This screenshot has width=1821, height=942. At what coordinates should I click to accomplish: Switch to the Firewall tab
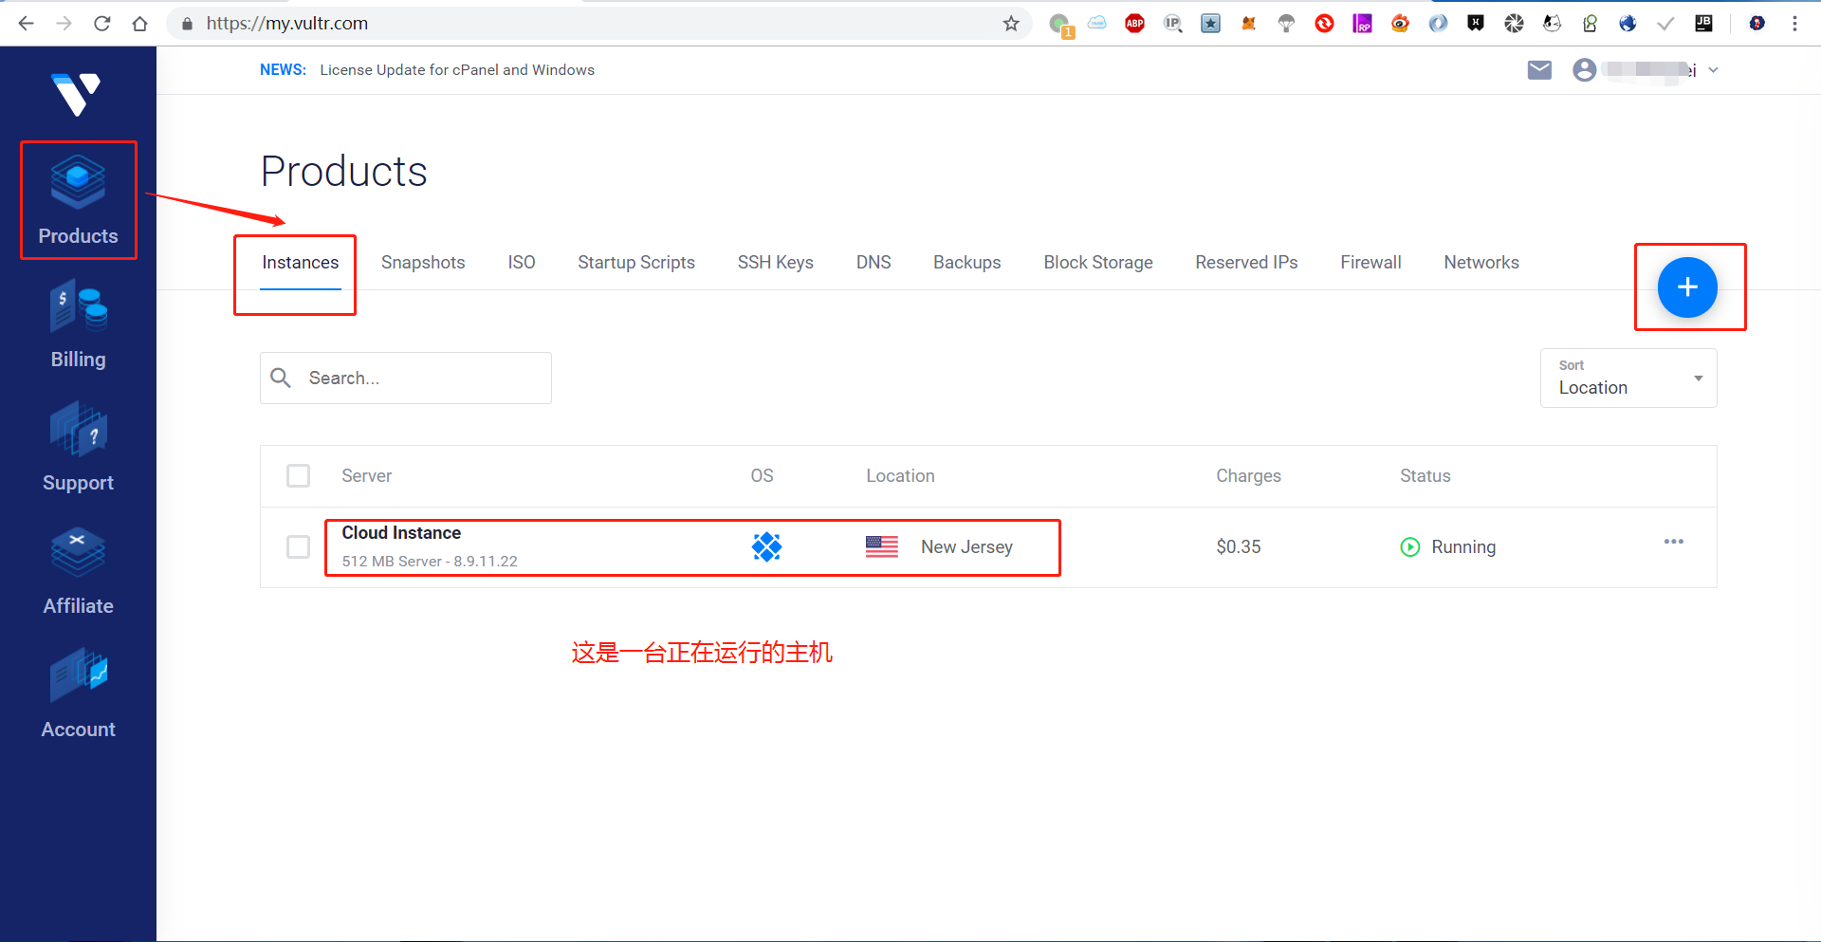coord(1370,263)
